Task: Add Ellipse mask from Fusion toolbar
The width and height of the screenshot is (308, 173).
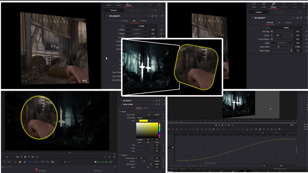Action: click(227, 129)
